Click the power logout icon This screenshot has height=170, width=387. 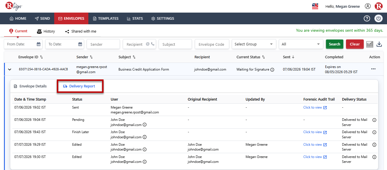378,19
